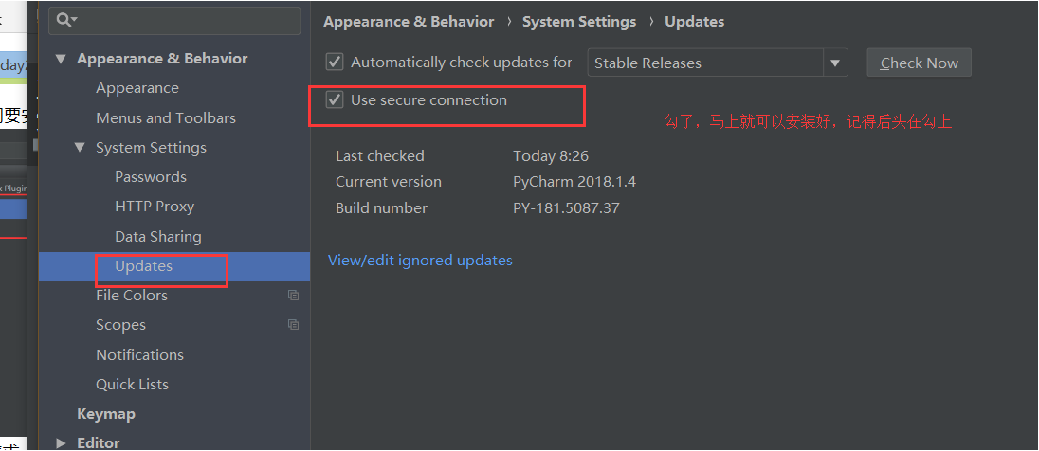Click the project-level icon beside Scopes
Image resolution: width=1039 pixels, height=451 pixels.
(x=294, y=325)
